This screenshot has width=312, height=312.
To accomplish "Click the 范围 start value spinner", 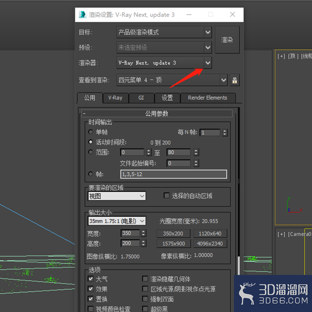I will (149, 152).
